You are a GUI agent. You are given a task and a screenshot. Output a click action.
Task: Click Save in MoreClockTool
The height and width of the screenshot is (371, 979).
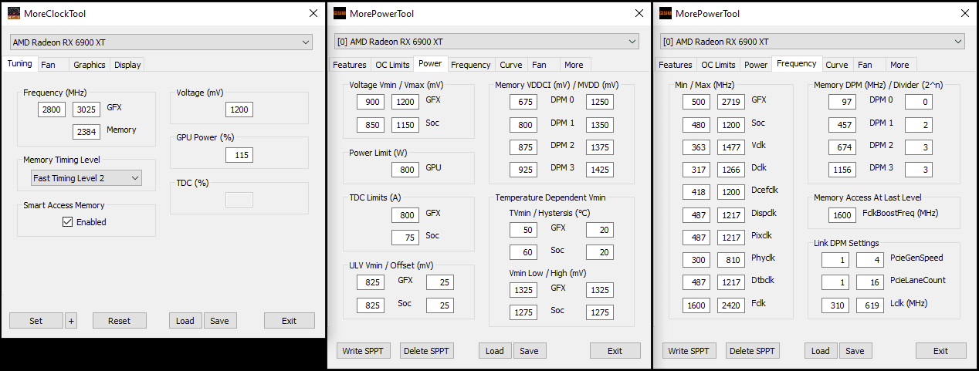(220, 321)
